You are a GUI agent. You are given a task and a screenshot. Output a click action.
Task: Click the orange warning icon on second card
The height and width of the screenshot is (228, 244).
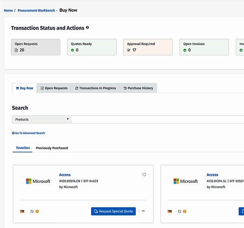pyautogui.click(x=185, y=211)
